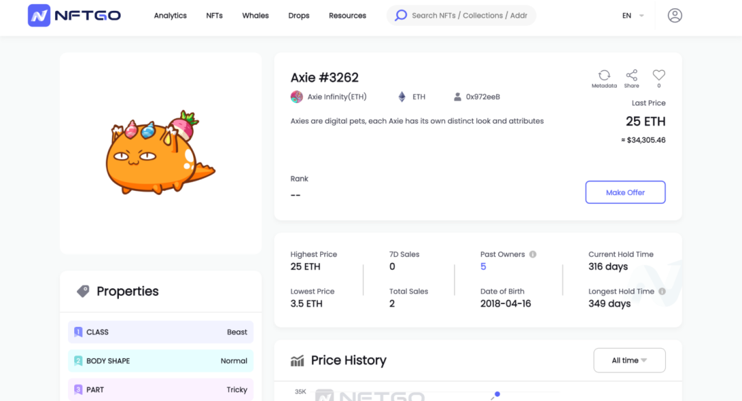Click the Share icon

pos(632,76)
